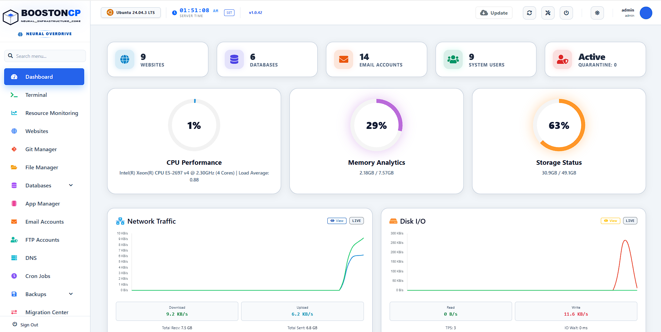Click the Databases stack icon in sidebar
This screenshot has width=661, height=332.
[x=14, y=185]
